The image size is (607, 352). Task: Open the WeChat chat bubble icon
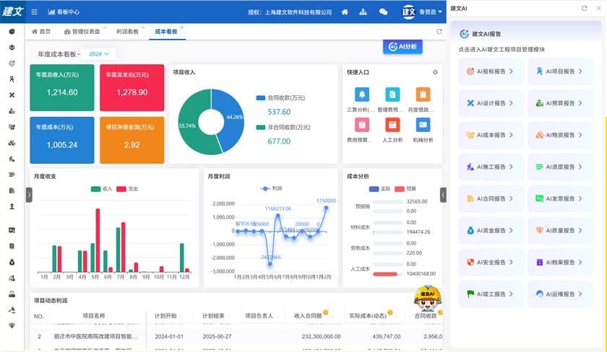(x=383, y=12)
